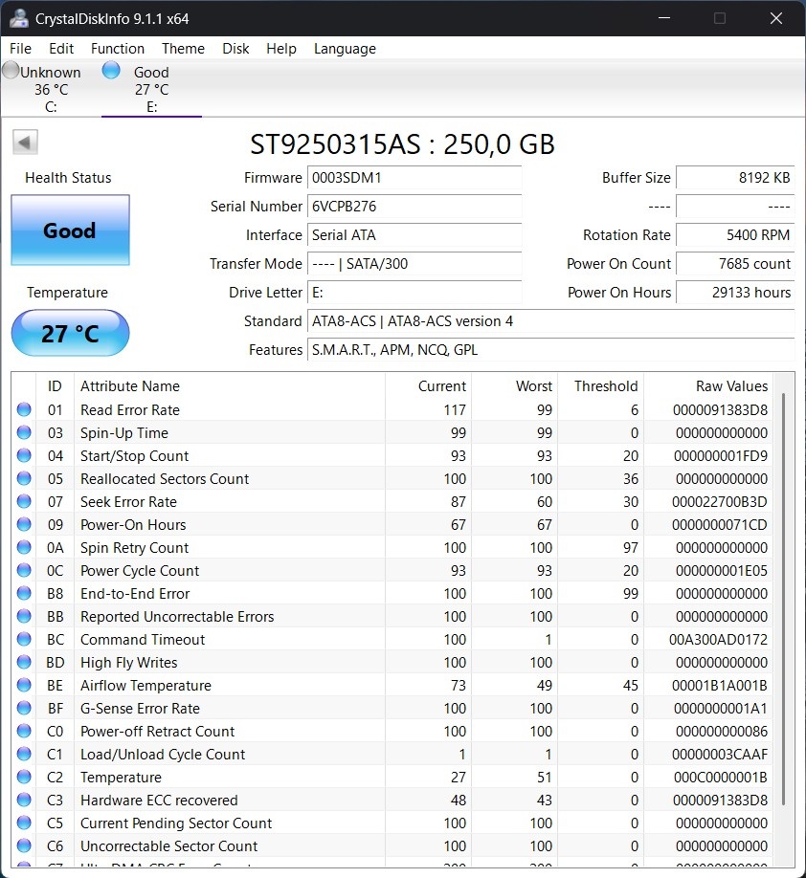Click the Good health status button
Screen dimensions: 806x878
[x=70, y=230]
